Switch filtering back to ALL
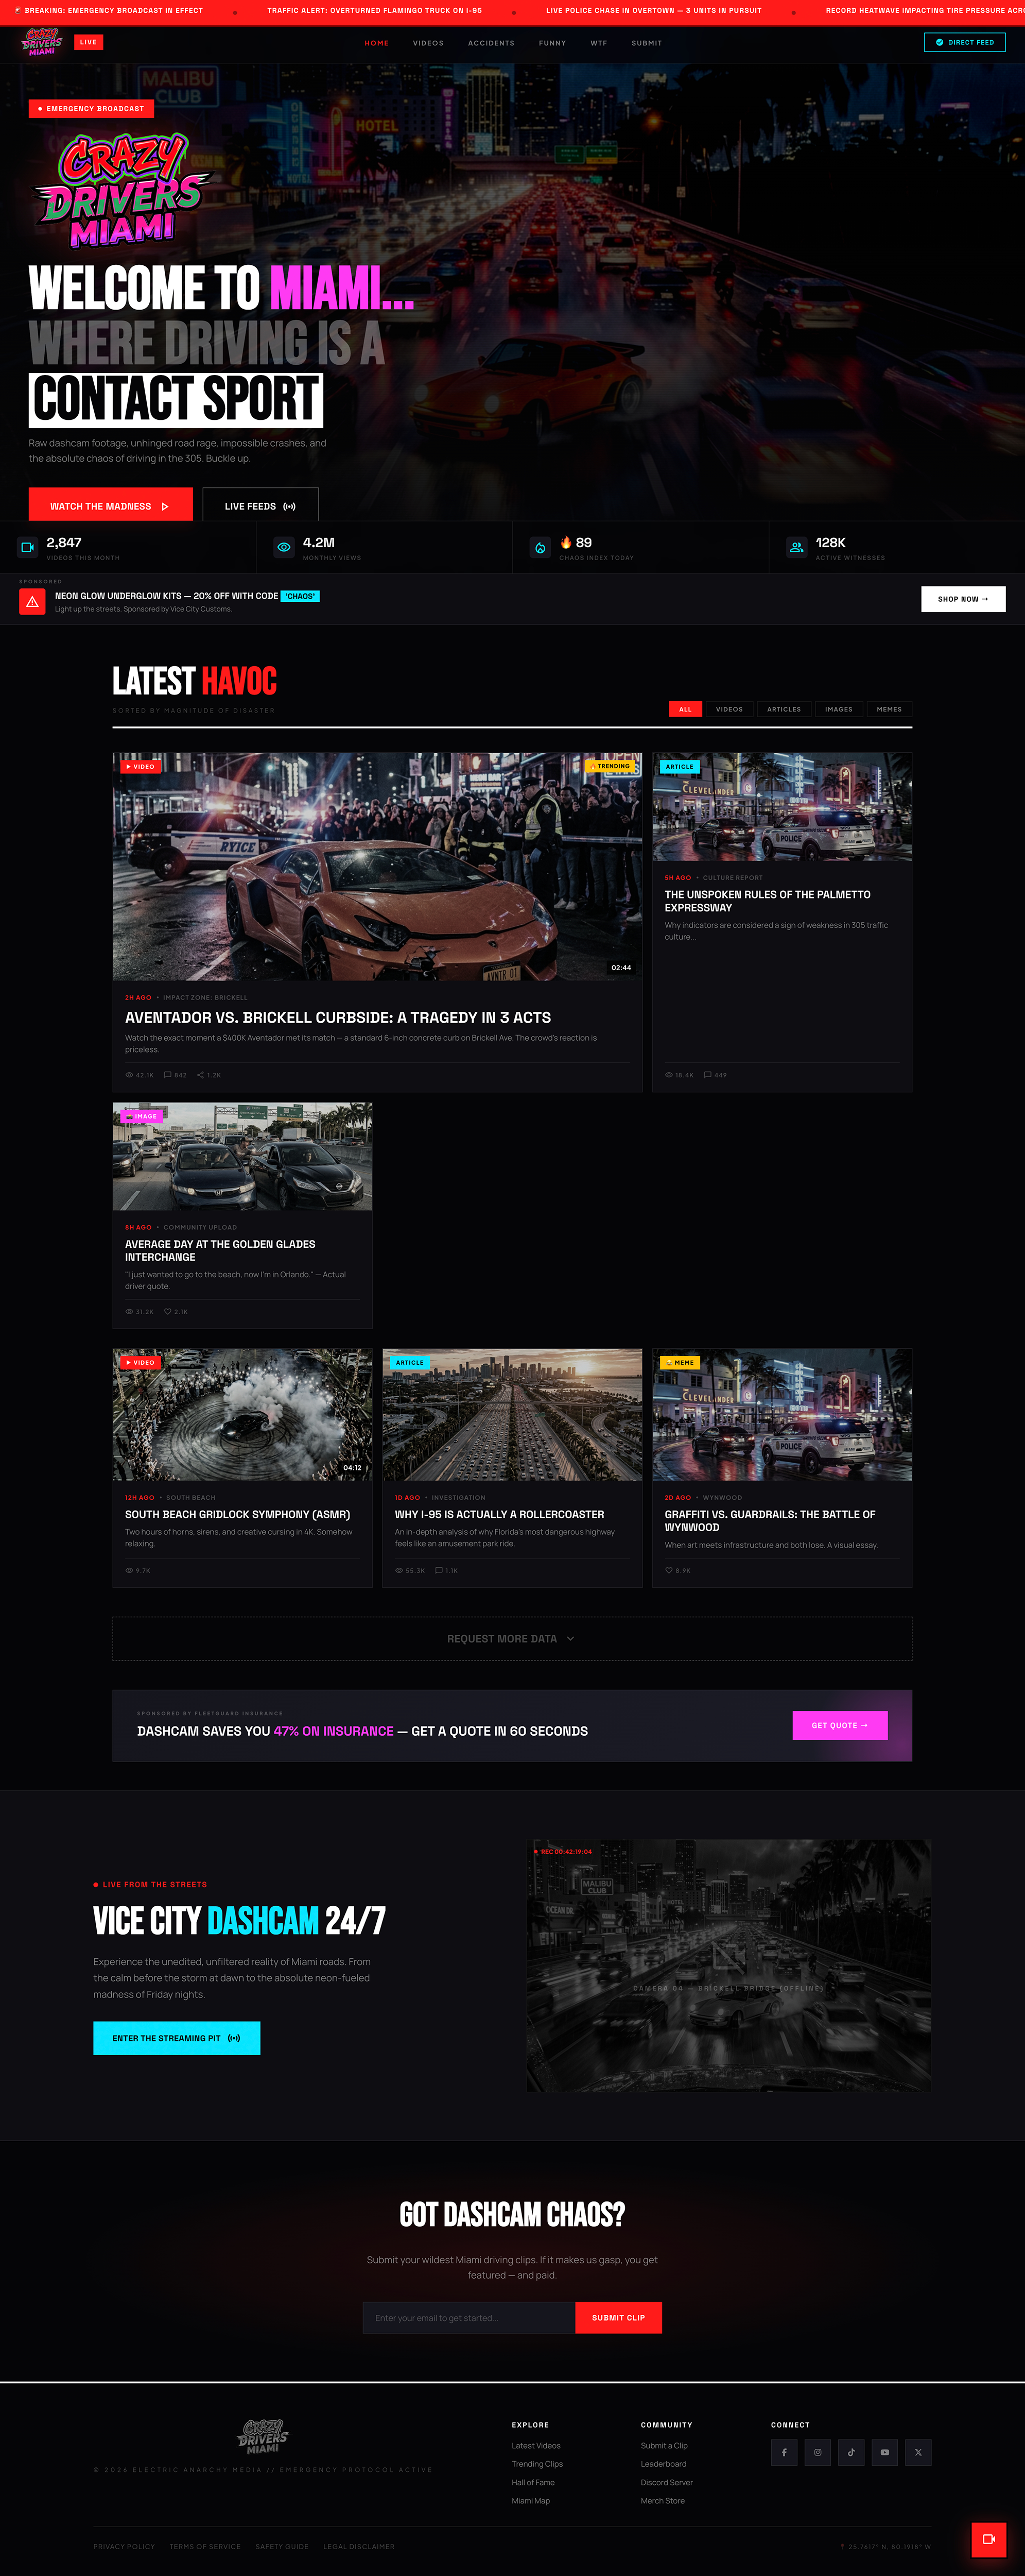 pos(685,709)
